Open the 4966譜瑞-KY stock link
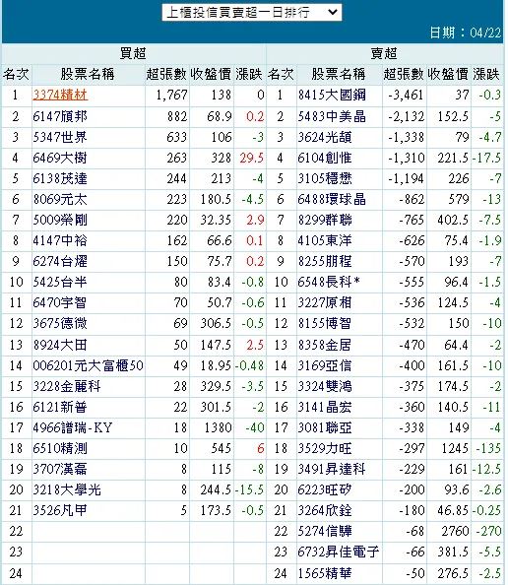508x585 pixels. pos(72,428)
